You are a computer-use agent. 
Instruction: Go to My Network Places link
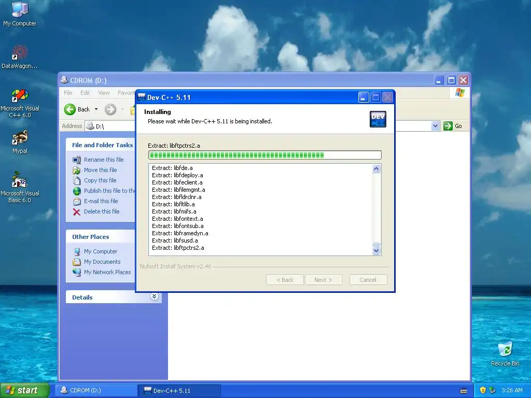point(107,272)
